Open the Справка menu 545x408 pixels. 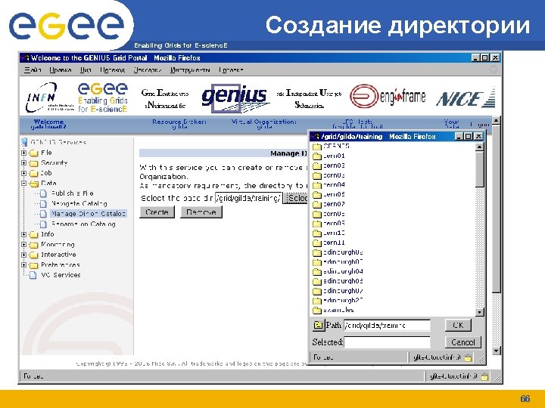231,70
